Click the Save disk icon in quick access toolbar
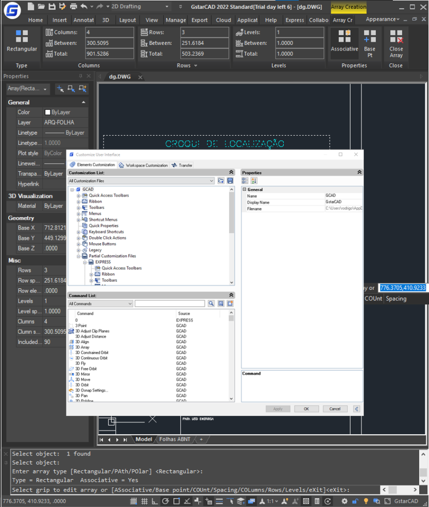This screenshot has height=507, width=429. 51,6
